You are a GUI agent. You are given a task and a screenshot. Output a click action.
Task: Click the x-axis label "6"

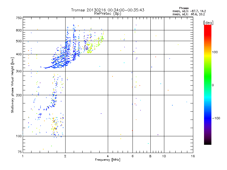(133, 156)
